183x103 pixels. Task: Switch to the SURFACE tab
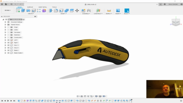[30, 7]
